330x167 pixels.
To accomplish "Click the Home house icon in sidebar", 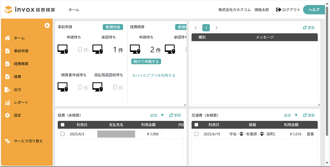I will pos(7,38).
